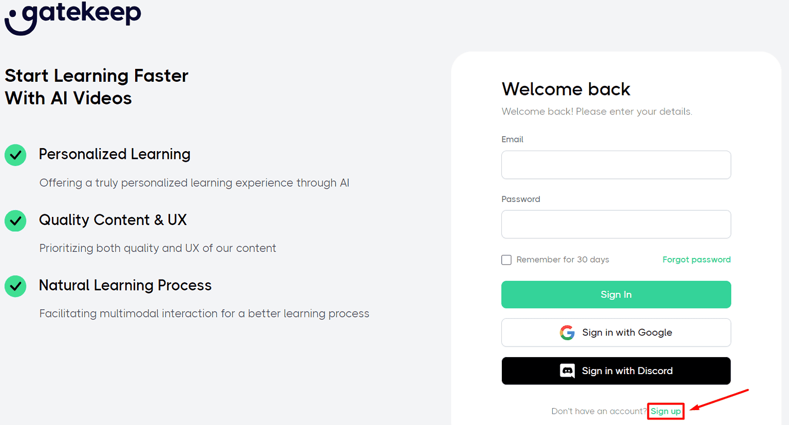Open the Forgot password link
The image size is (789, 425).
point(696,260)
